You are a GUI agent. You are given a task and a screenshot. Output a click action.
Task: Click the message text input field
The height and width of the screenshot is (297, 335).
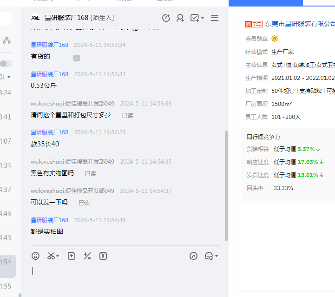click(x=125, y=274)
